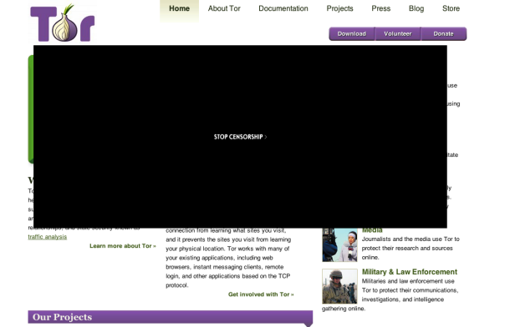Click text 'gathering online.'

click(x=344, y=309)
